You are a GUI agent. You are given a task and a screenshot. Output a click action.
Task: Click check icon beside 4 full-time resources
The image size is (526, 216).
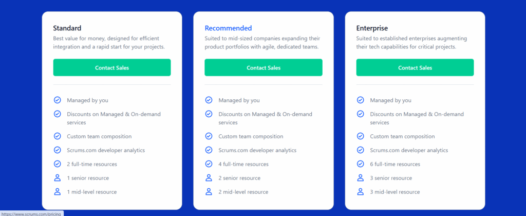tap(209, 164)
